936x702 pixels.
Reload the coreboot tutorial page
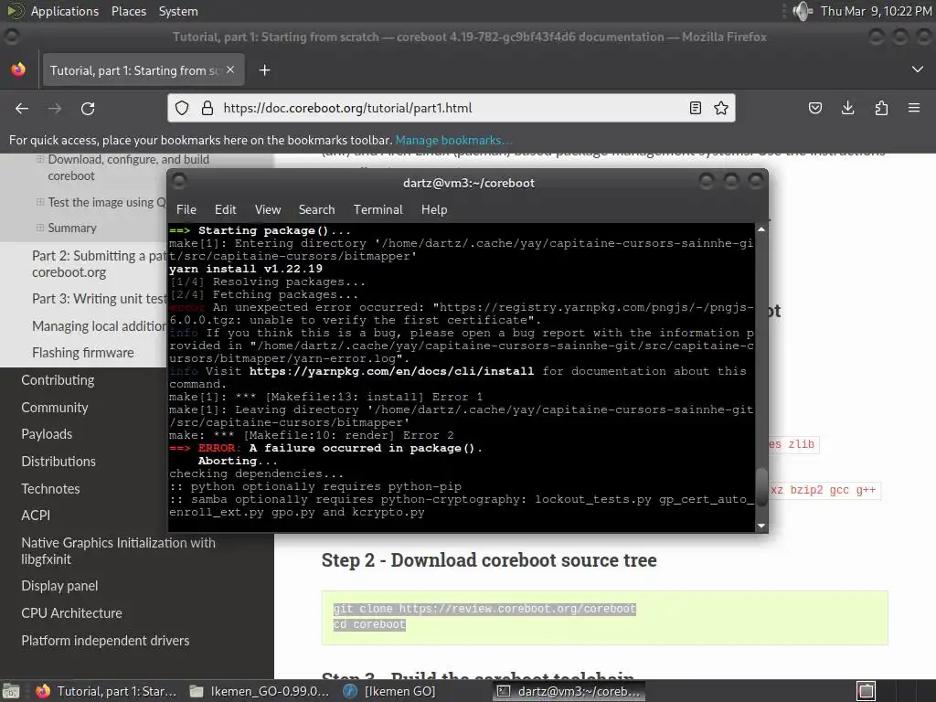pos(88,109)
